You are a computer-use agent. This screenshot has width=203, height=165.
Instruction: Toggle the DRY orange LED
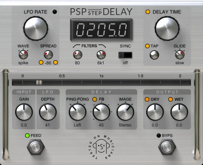point(147,99)
